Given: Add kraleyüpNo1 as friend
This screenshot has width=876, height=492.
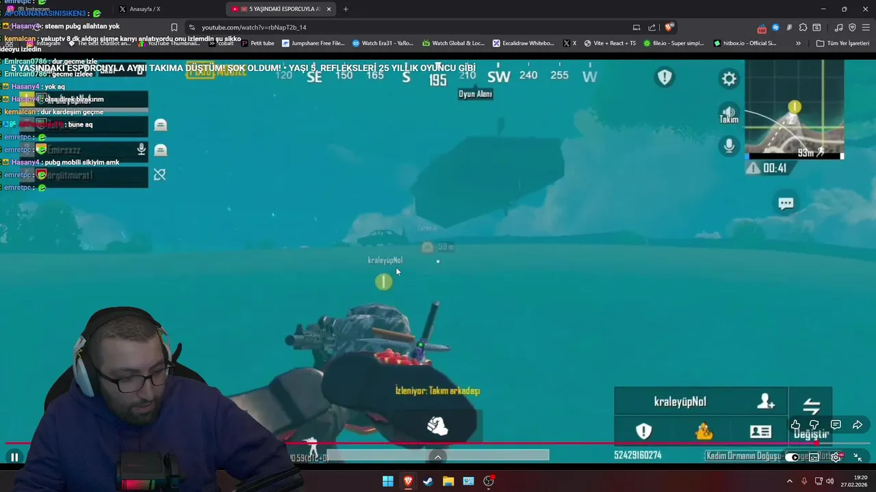Looking at the screenshot, I should [x=766, y=402].
